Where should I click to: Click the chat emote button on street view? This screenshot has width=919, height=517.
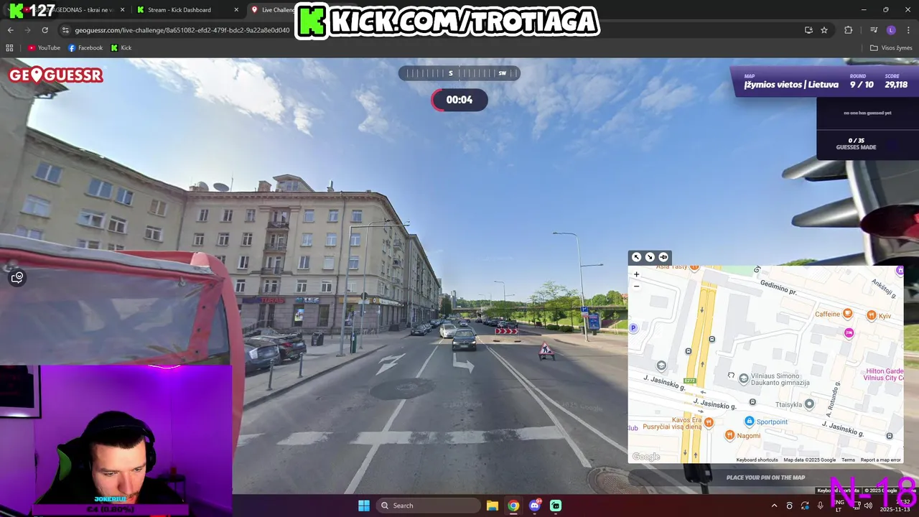17,278
